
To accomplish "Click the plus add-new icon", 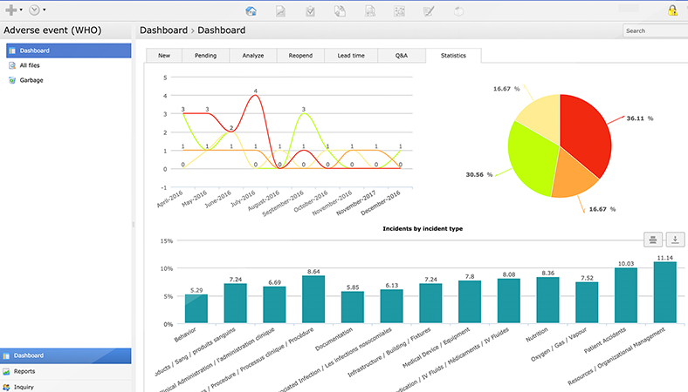I will pos(11,10).
